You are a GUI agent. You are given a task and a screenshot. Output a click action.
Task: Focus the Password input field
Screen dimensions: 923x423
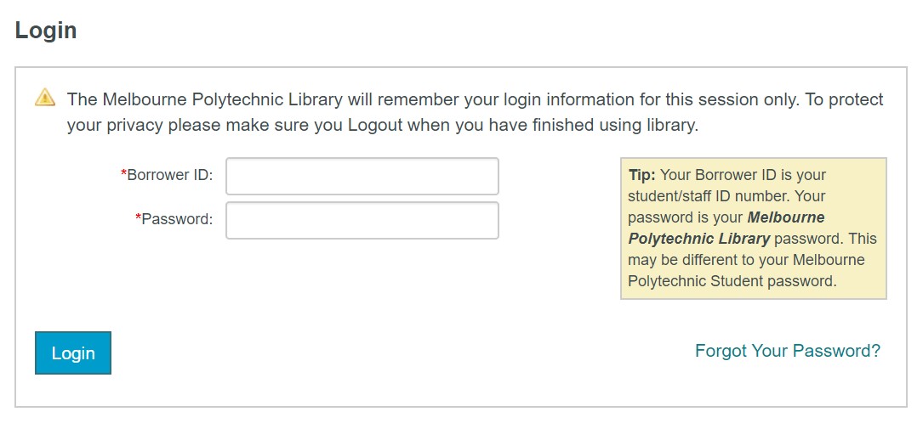coord(362,220)
